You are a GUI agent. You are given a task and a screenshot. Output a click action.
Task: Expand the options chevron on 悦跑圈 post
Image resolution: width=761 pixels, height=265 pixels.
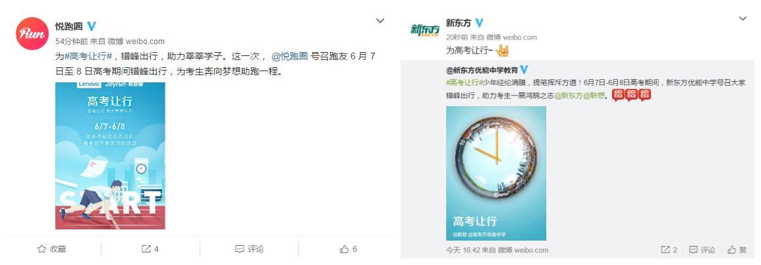[x=381, y=21]
